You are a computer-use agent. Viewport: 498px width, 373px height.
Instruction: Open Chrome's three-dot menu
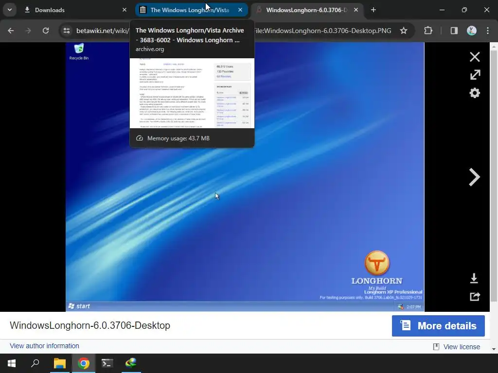pos(488,31)
